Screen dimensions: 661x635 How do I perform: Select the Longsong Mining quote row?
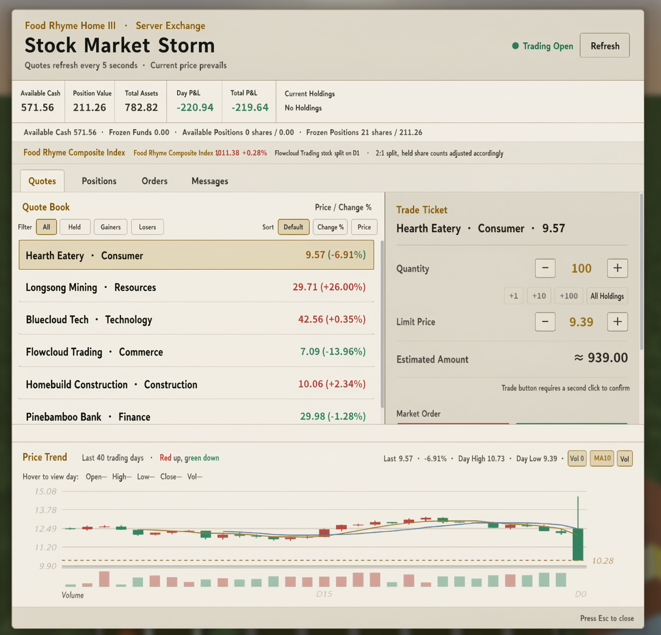click(196, 287)
